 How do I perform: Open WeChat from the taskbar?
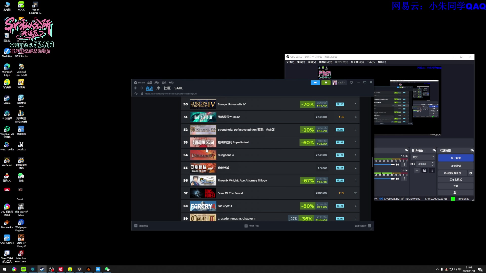click(x=107, y=269)
